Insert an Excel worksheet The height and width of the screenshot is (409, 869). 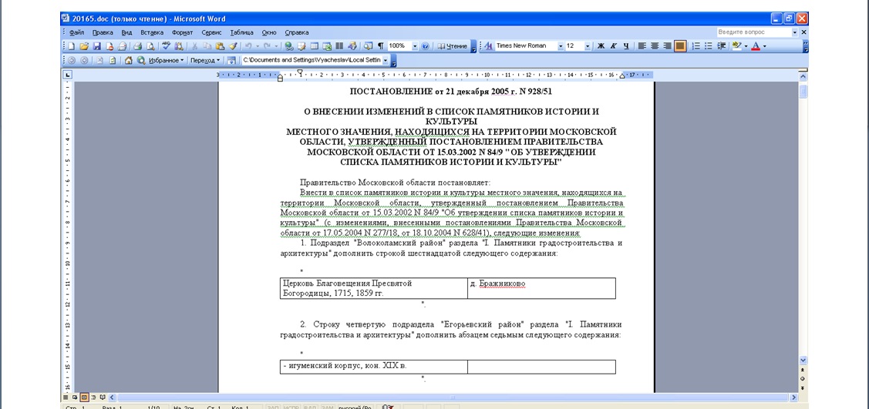(x=327, y=46)
